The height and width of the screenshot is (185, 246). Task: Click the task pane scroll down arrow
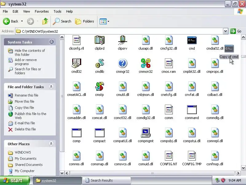62,173
